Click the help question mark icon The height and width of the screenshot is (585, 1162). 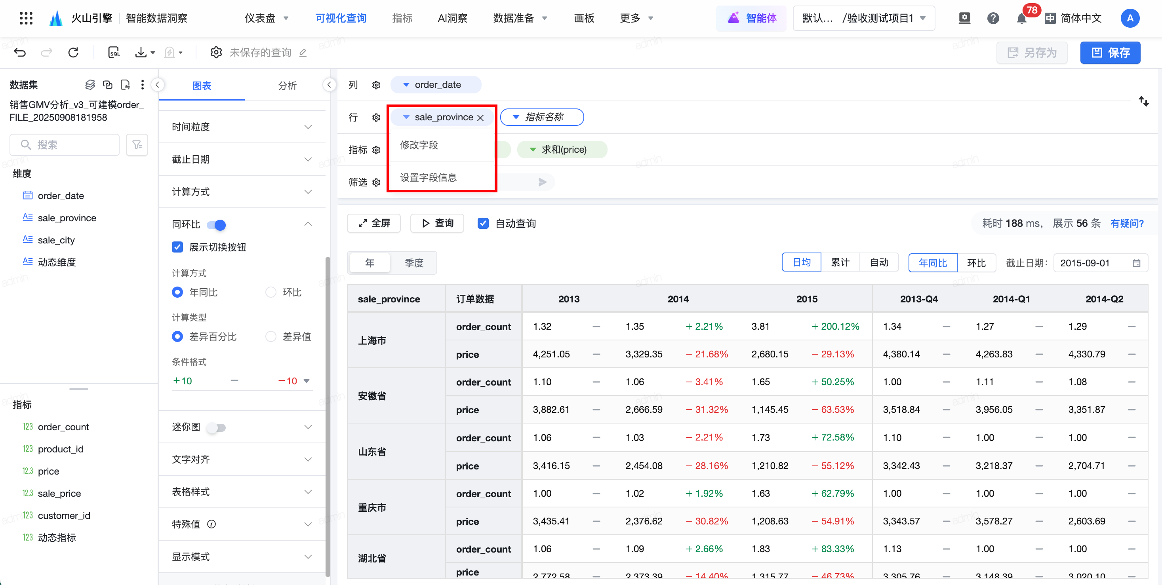993,19
